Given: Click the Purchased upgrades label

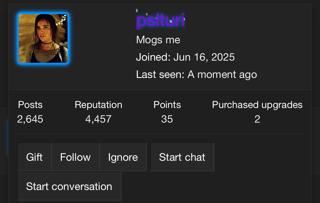Looking at the screenshot, I should [257, 105].
